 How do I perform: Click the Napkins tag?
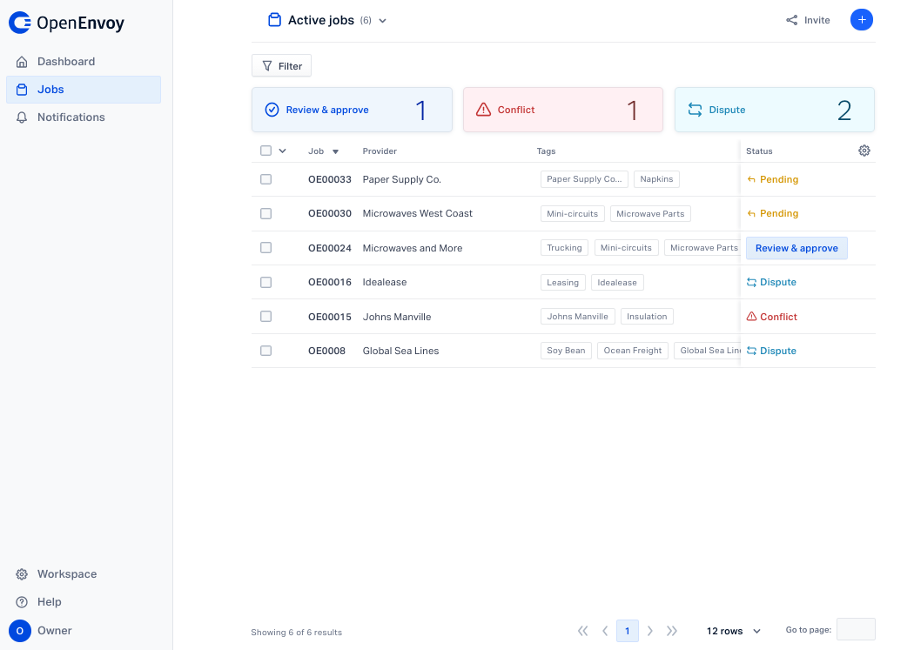point(656,179)
